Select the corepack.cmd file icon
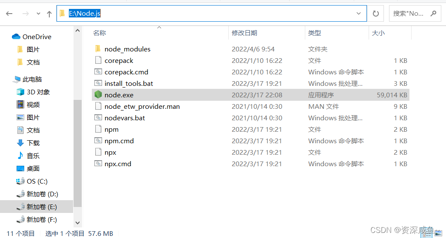This screenshot has width=446, height=238. click(98, 72)
